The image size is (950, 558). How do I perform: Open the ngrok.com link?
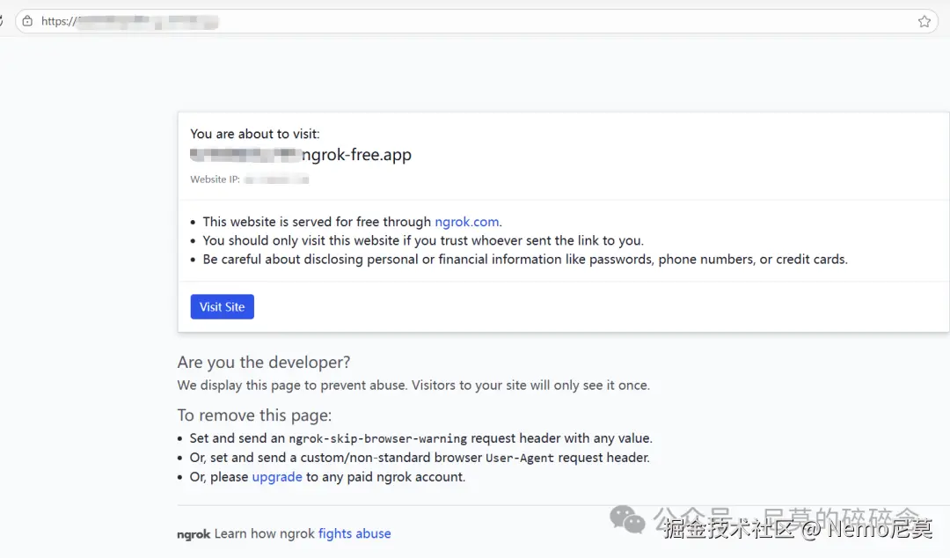[x=467, y=222]
